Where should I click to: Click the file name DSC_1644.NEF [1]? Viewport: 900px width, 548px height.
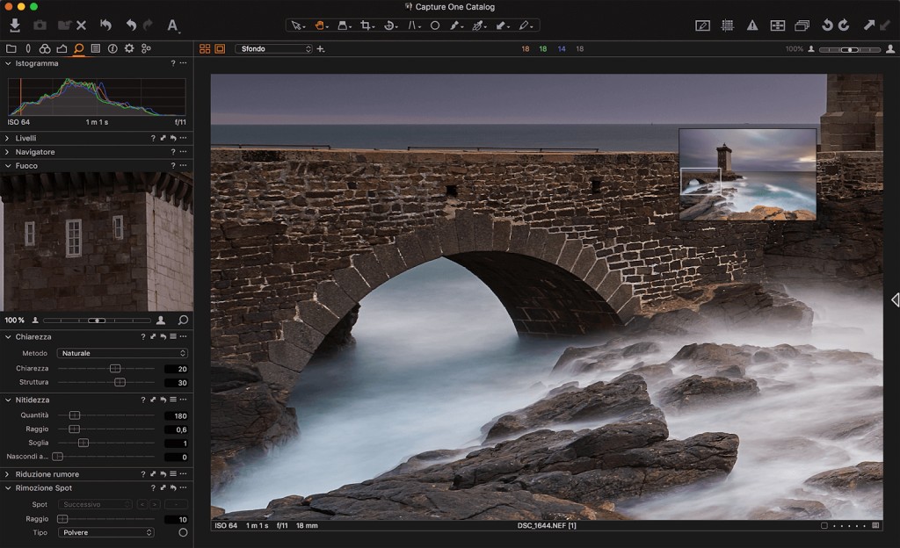pyautogui.click(x=547, y=526)
